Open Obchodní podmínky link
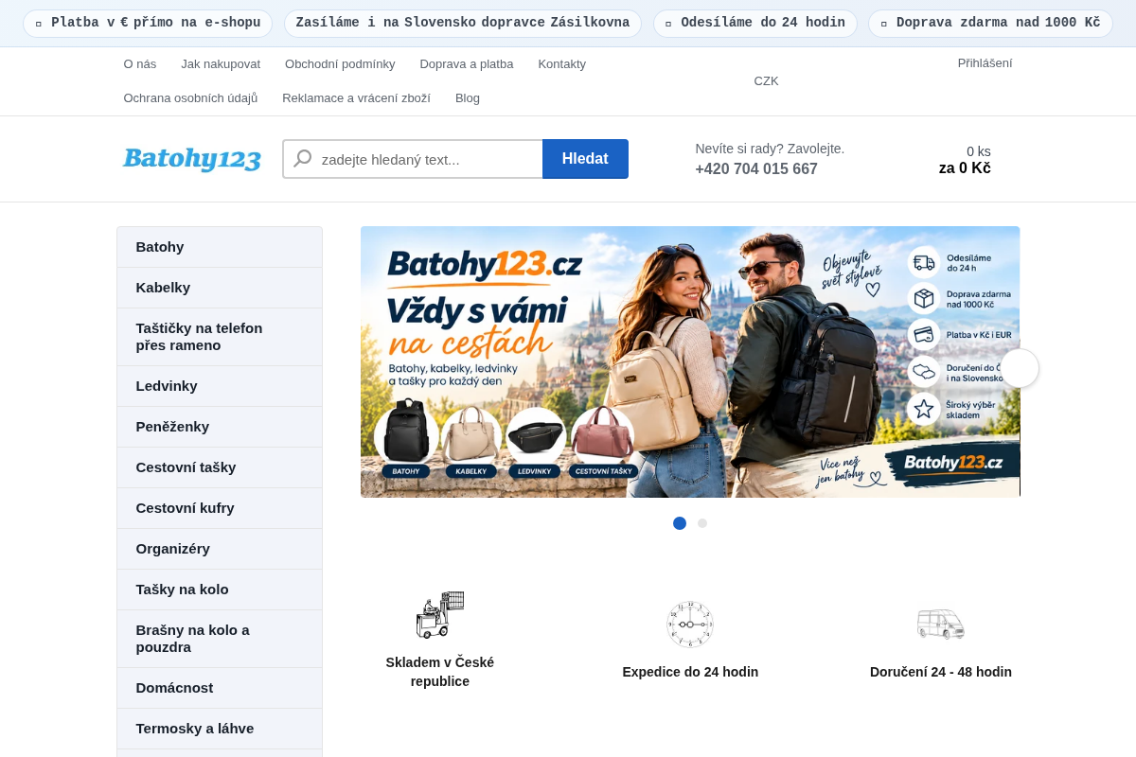This screenshot has width=1136, height=757. 340,64
